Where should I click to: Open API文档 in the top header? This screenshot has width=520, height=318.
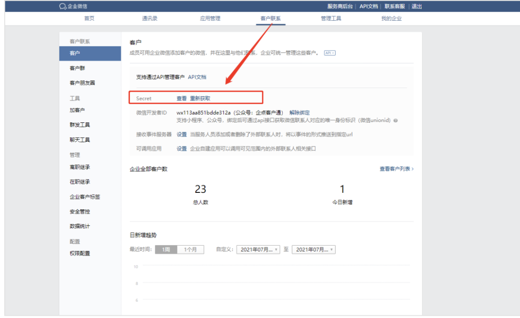coord(369,6)
